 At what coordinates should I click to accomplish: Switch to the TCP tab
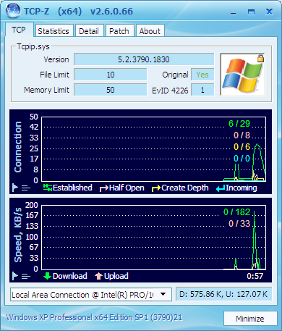tap(19, 30)
